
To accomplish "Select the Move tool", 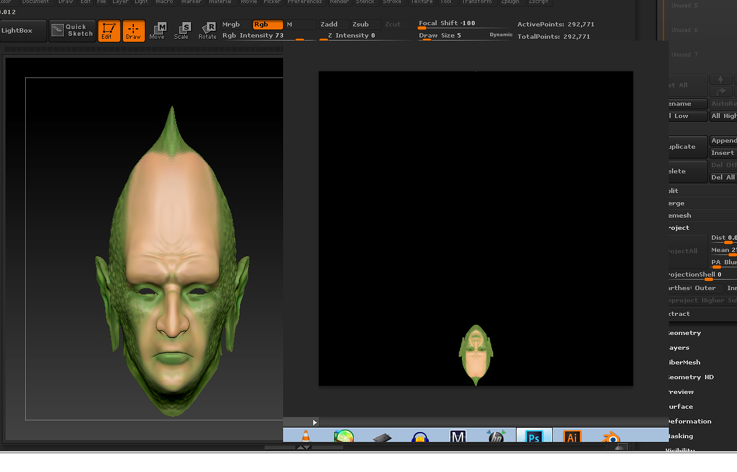I will [x=157, y=31].
